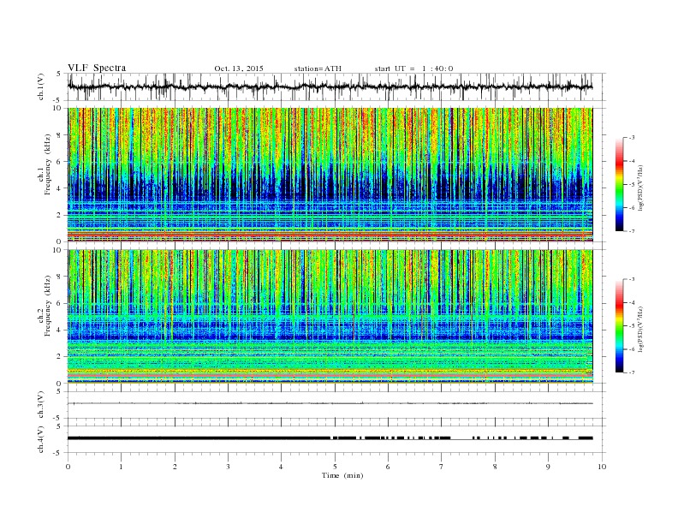Click the "6" tick on the time axis

388,467
